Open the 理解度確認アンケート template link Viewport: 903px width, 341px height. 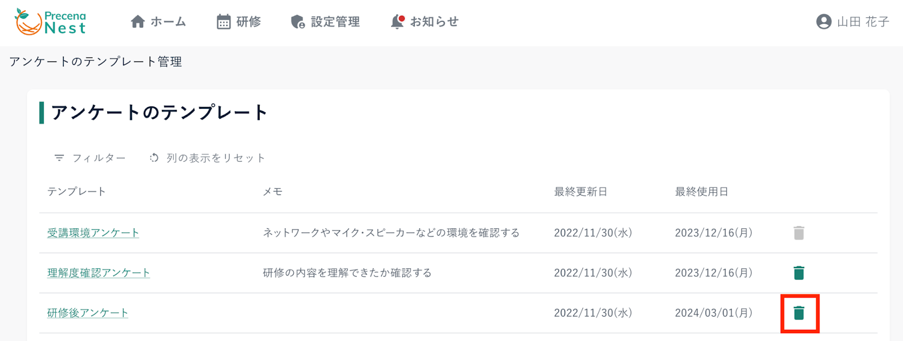99,273
